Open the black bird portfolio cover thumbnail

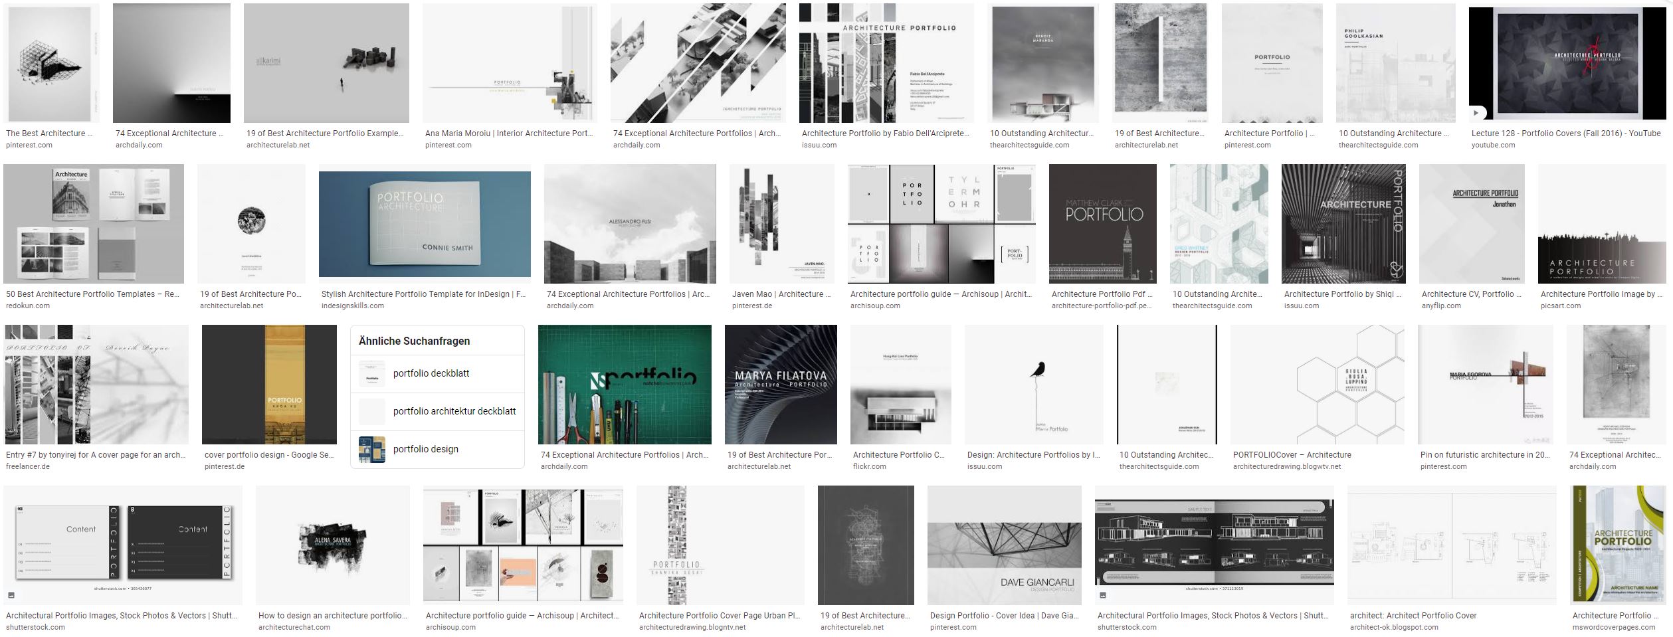tap(1034, 385)
